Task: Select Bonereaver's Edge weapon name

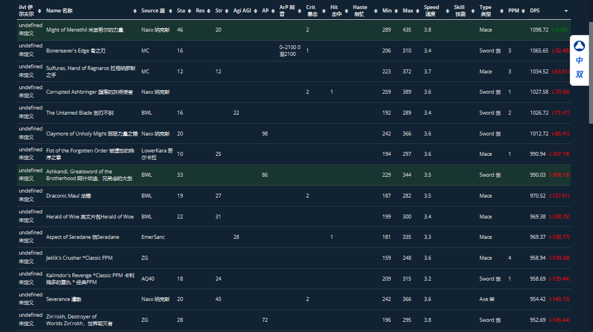Action: point(76,51)
